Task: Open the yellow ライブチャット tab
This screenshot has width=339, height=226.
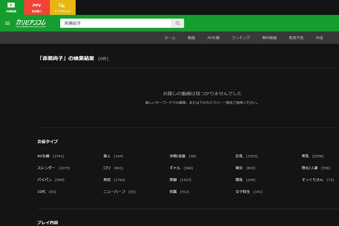Action: click(62, 7)
